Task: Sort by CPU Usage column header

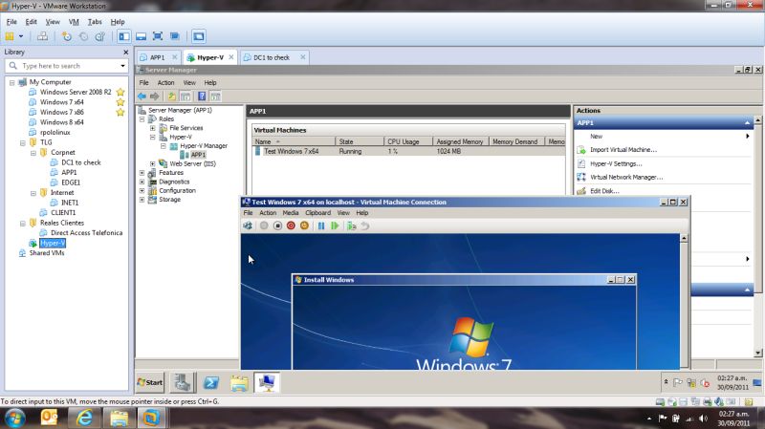Action: (x=408, y=141)
